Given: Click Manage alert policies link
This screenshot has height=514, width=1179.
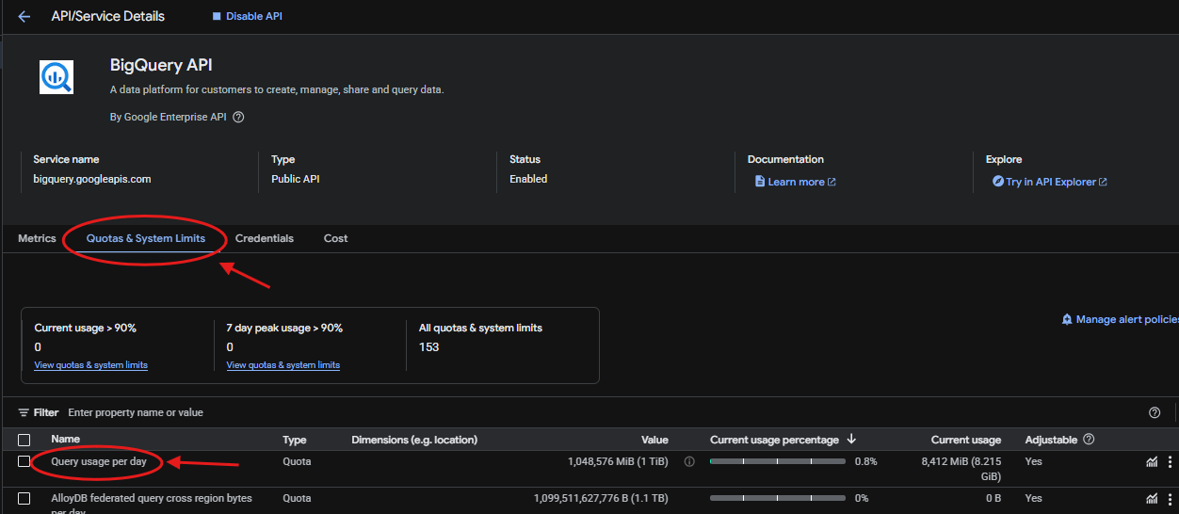Looking at the screenshot, I should coord(1120,320).
